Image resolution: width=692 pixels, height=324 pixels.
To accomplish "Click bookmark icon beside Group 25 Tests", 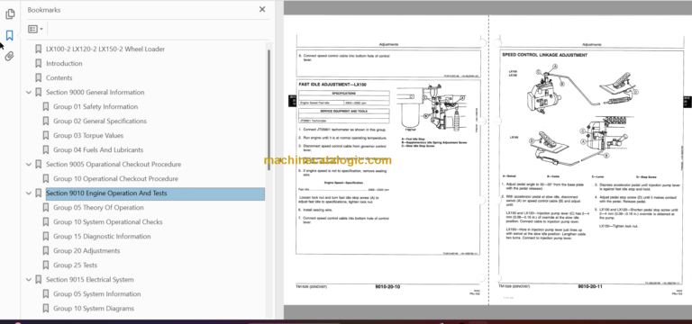I will (45, 265).
